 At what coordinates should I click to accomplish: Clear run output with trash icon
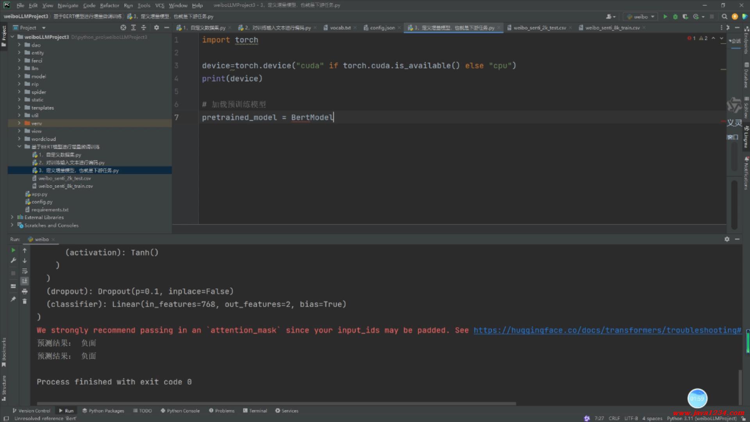[25, 301]
